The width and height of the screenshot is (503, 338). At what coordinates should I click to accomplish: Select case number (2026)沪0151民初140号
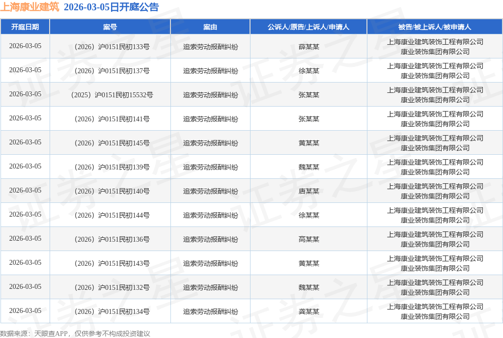point(112,191)
